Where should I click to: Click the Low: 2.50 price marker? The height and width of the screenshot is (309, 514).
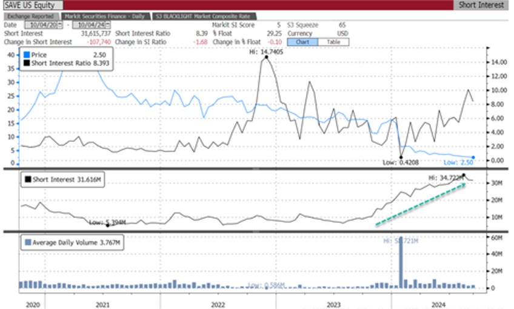473,158
